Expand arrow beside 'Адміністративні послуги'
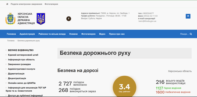This screenshot has width=197, height=97. click(6, 69)
